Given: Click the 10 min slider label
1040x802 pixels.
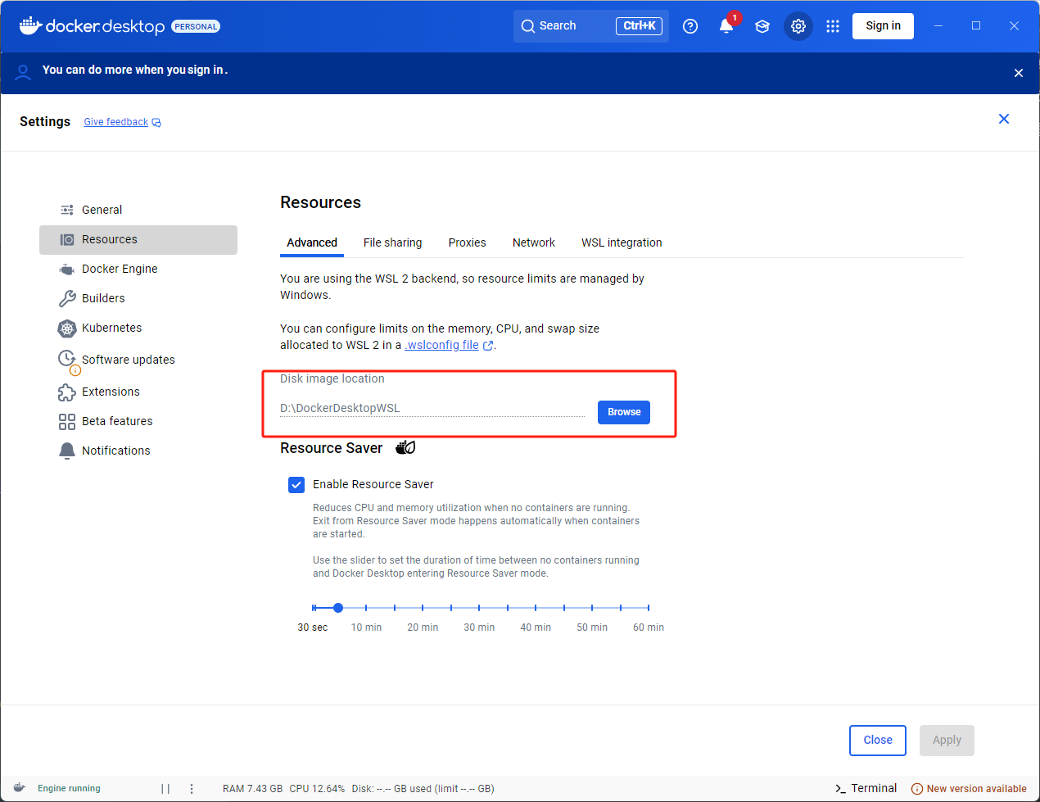Looking at the screenshot, I should coord(366,628).
